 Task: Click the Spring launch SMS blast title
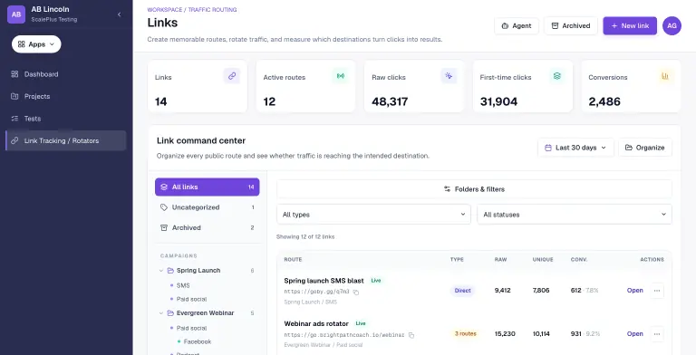(324, 281)
